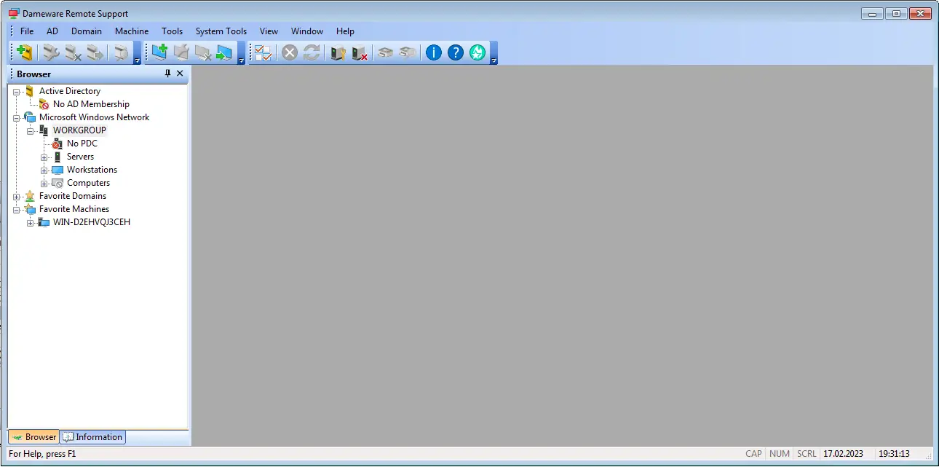Click the Active Directory book icon
The height and width of the screenshot is (467, 939).
[x=30, y=91]
